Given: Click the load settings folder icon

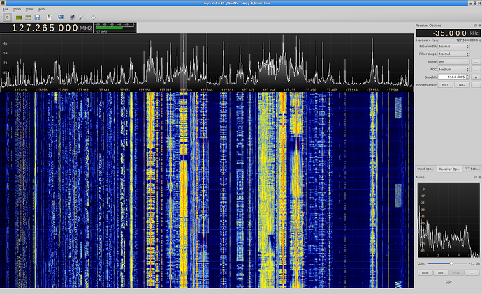Looking at the screenshot, I should coord(27,15).
